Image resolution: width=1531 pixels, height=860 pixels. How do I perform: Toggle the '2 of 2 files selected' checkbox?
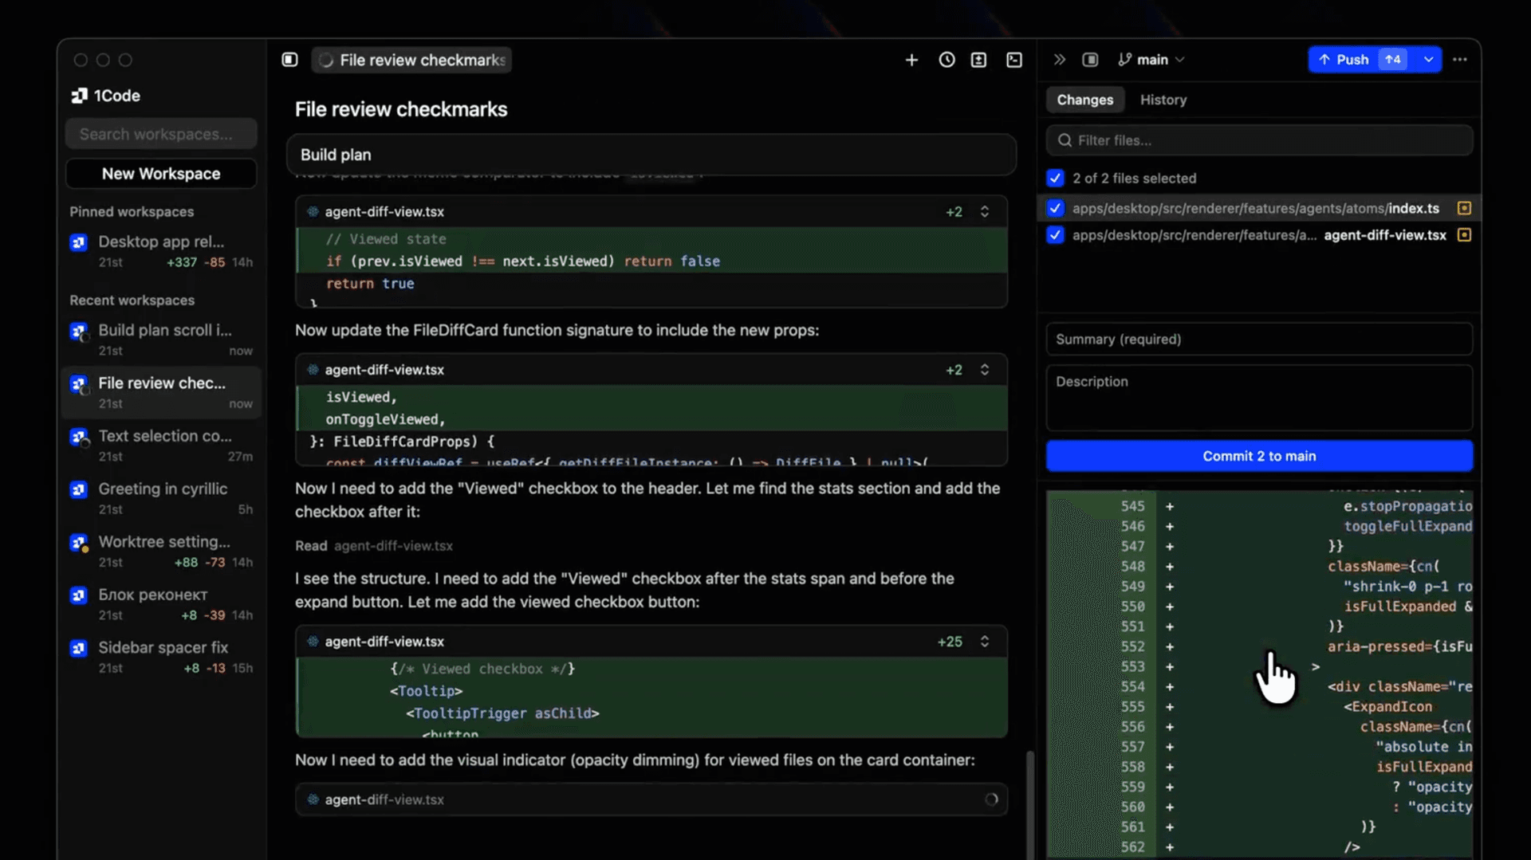point(1055,178)
